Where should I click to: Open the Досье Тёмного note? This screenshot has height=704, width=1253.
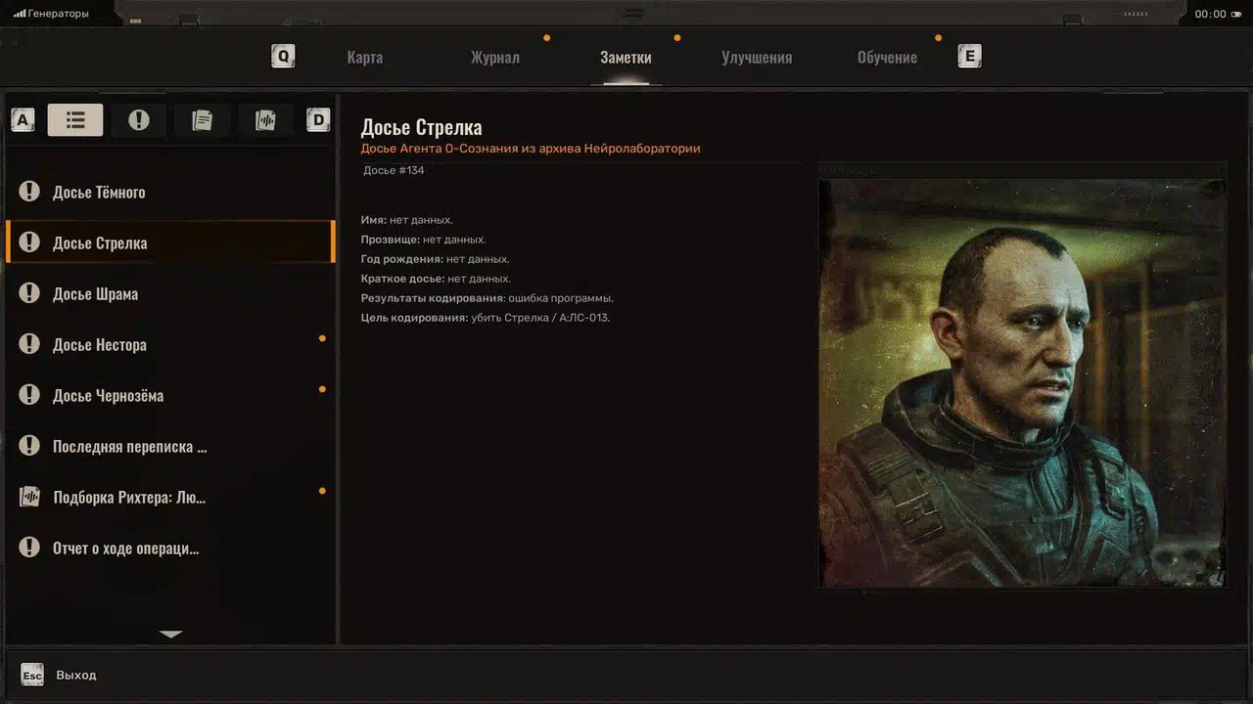coord(99,193)
